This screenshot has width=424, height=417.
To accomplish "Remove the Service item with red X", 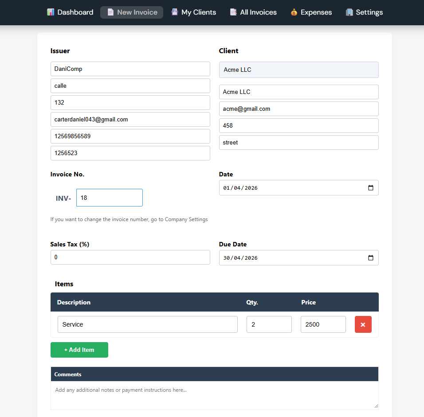I will [363, 324].
